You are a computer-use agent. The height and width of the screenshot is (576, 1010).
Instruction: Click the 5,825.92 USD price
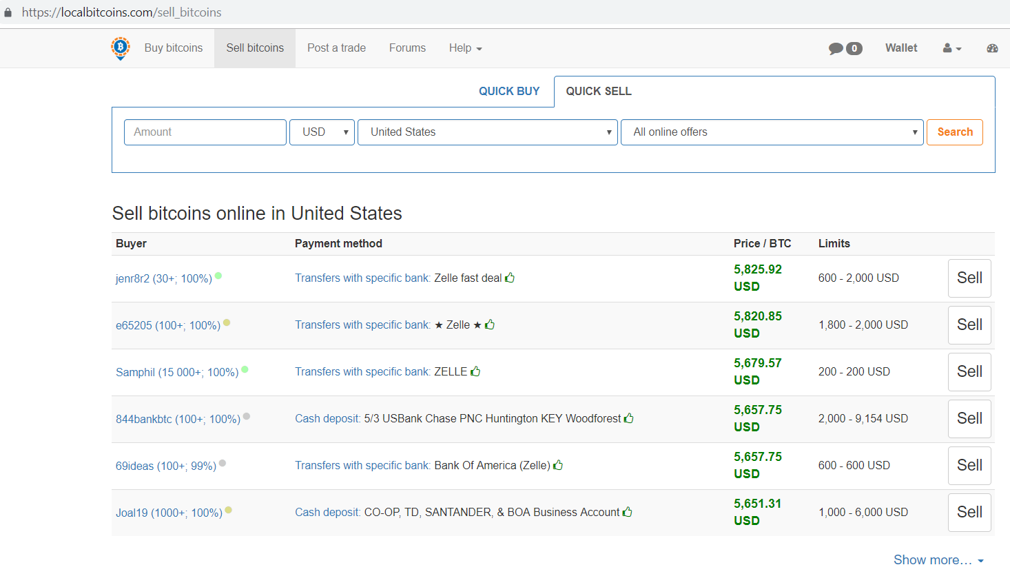[x=758, y=278]
